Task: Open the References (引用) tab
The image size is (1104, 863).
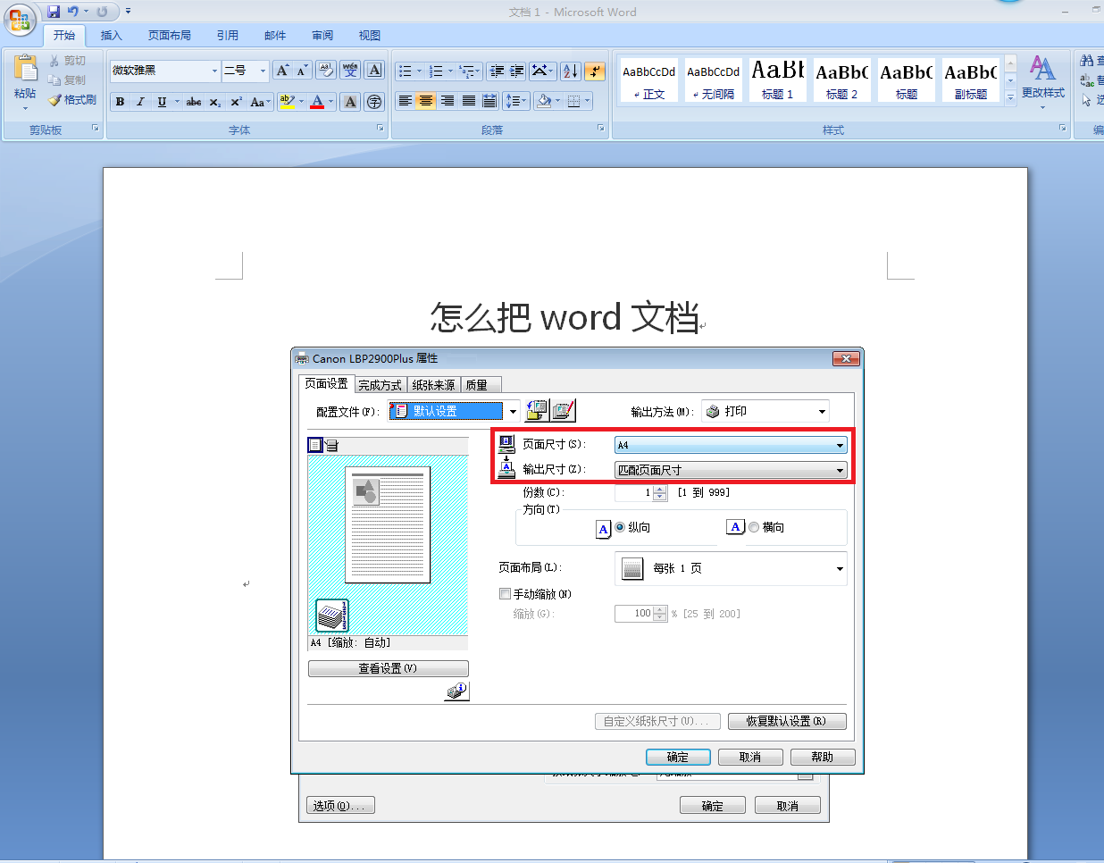Action: (227, 36)
